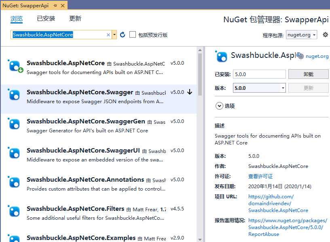Viewport: 330px width, 242px height.
Task: Click the 描述 heading in details panel
Action: [220, 126]
